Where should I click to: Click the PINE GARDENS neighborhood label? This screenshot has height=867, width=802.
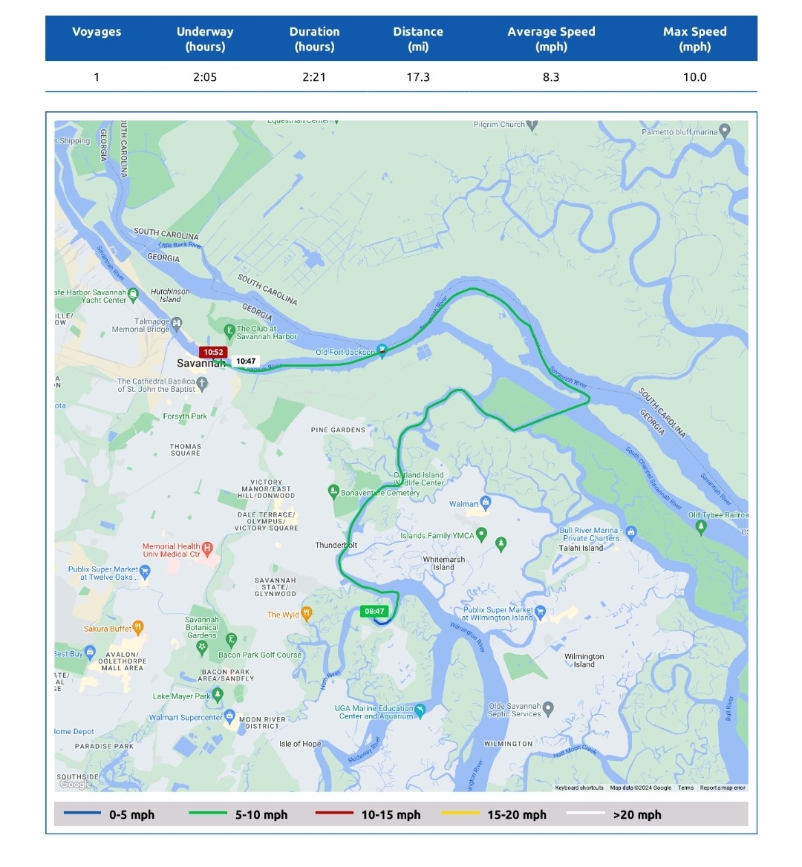tap(338, 430)
